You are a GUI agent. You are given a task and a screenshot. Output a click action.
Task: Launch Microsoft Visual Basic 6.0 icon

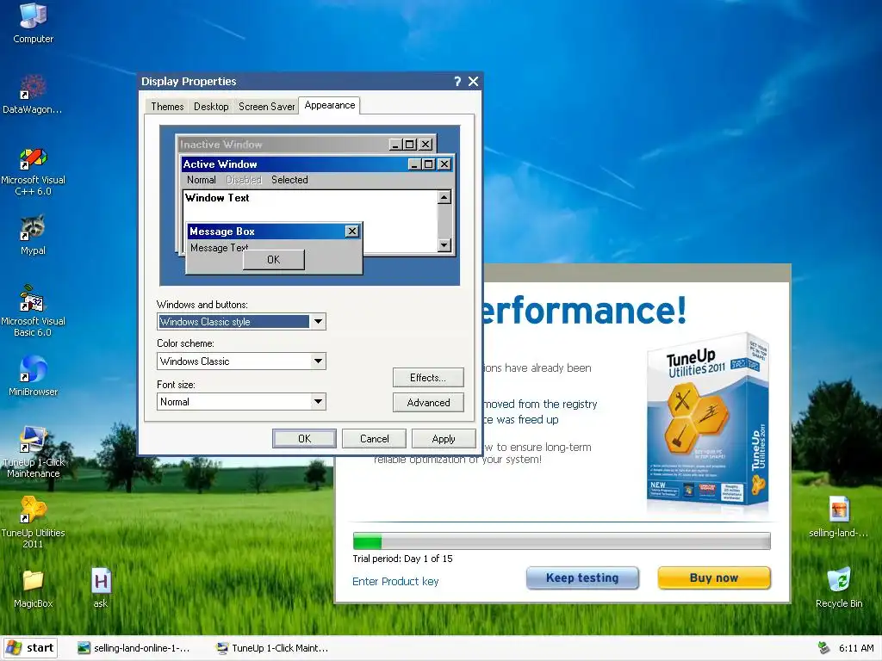[x=33, y=311]
